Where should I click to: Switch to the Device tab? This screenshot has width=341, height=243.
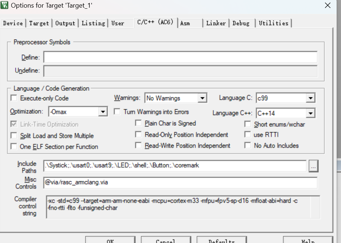click(x=13, y=23)
